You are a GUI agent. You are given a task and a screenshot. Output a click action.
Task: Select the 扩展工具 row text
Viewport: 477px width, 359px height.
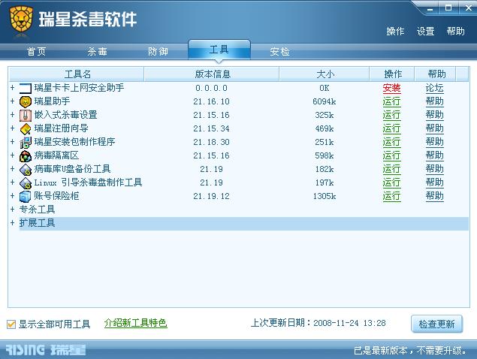click(37, 223)
